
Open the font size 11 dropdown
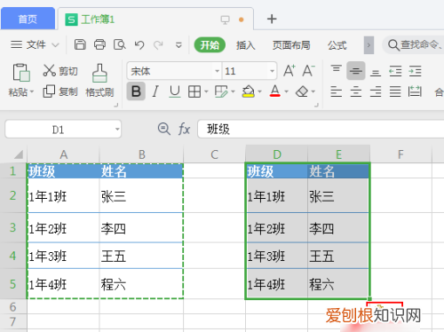(x=272, y=71)
